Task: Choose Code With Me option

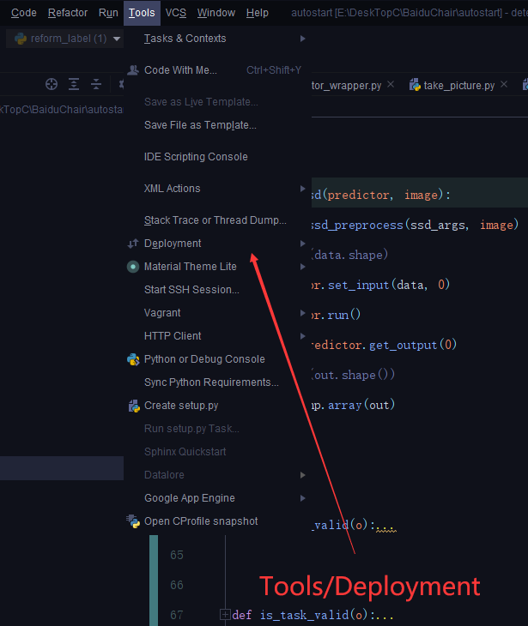Action: 217,69
